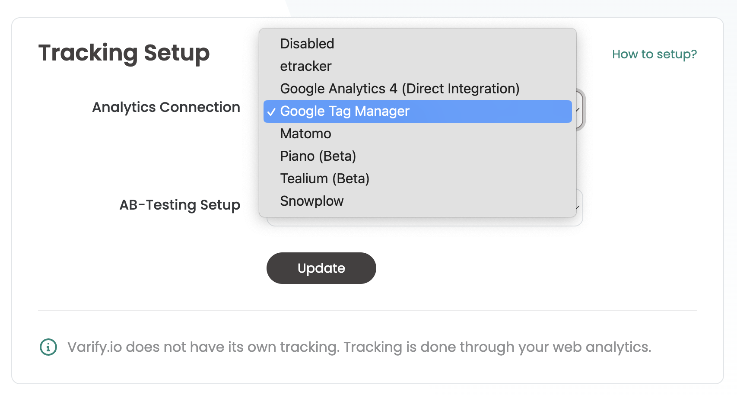Image resolution: width=737 pixels, height=395 pixels.
Task: Expand the AB-Testing Setup dropdown arrow
Action: pyautogui.click(x=579, y=207)
